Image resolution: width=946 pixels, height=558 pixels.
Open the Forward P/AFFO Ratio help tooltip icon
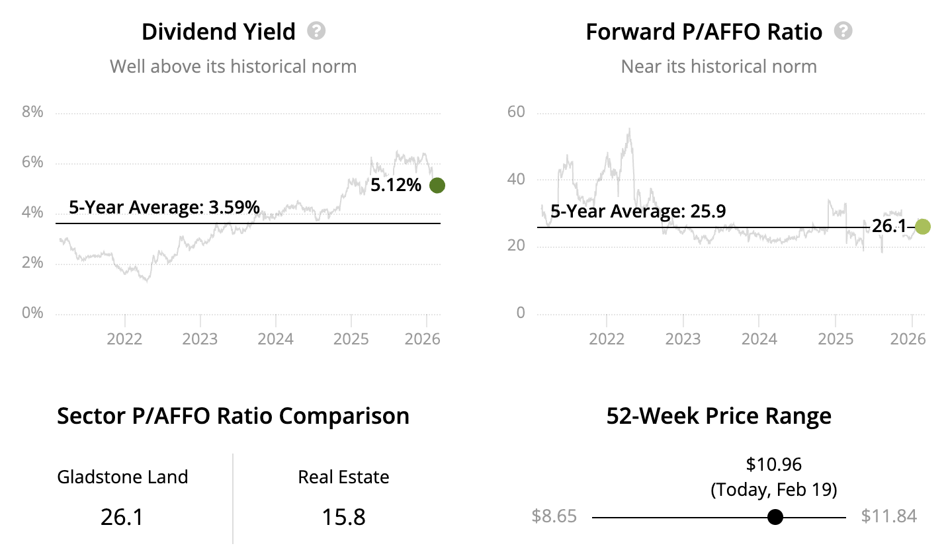(x=843, y=31)
